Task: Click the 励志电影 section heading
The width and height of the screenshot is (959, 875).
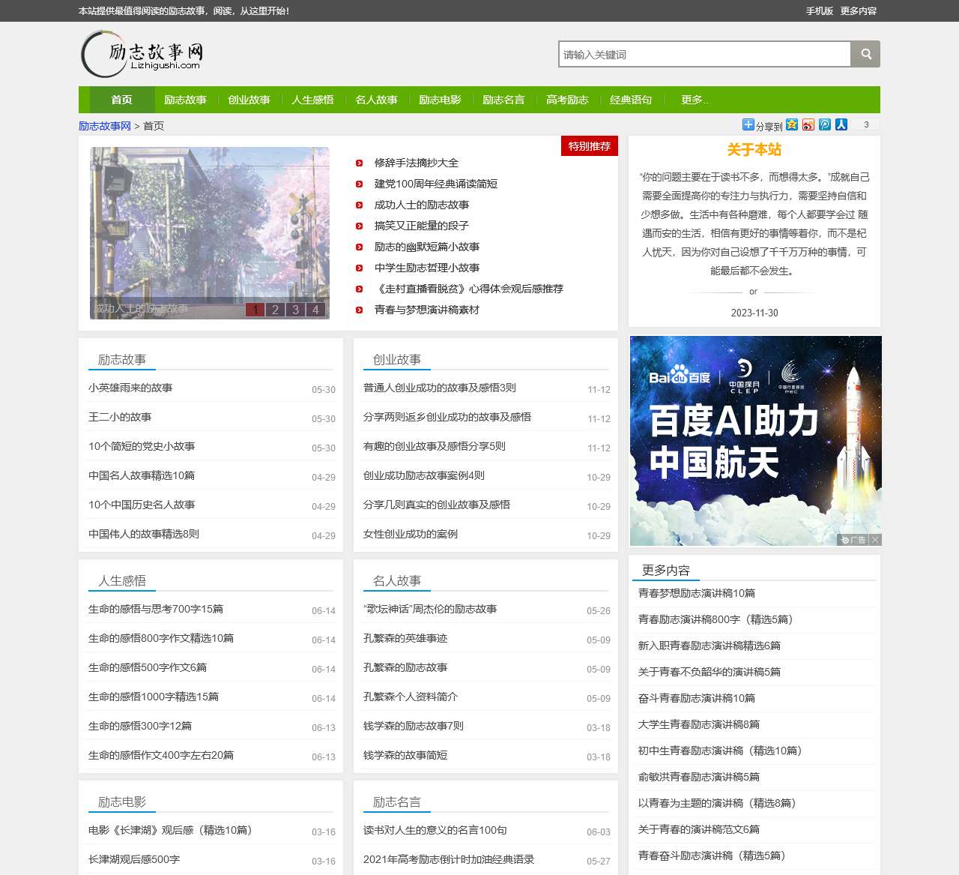Action: coord(122,802)
